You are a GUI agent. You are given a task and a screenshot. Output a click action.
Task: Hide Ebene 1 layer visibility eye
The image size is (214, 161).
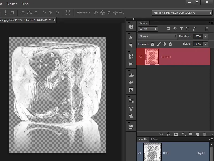[141, 57]
